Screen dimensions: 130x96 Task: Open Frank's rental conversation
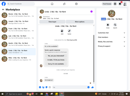click(18, 30)
